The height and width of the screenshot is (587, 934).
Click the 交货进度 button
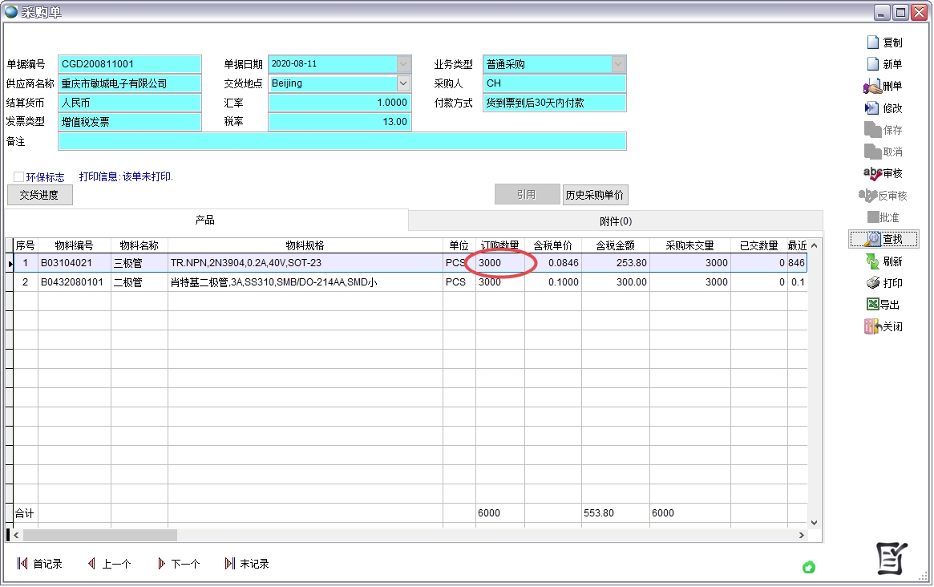point(39,195)
